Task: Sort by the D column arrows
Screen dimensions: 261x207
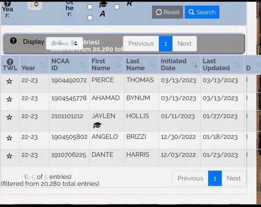Action: [258, 65]
